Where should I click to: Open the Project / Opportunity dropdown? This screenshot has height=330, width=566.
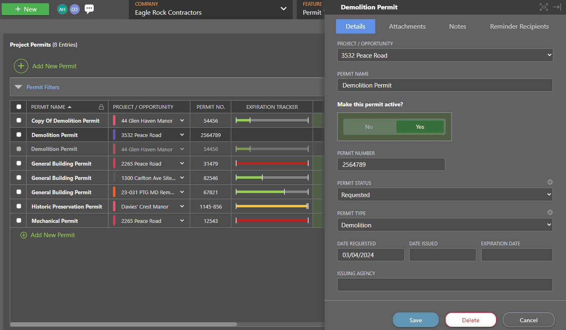point(445,55)
